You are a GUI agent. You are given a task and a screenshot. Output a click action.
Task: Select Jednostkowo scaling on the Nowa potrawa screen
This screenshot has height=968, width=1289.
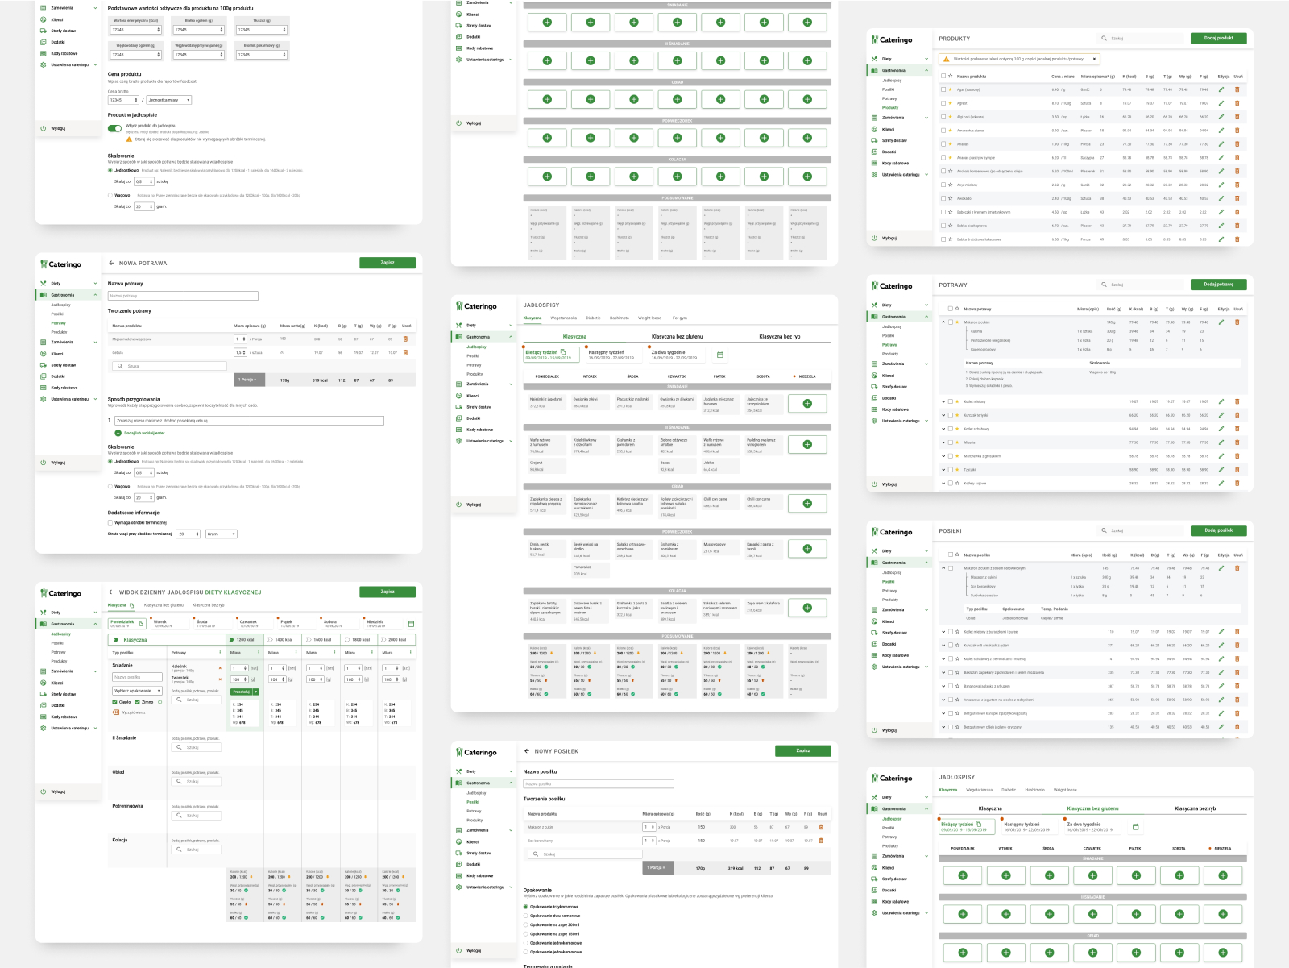point(110,462)
